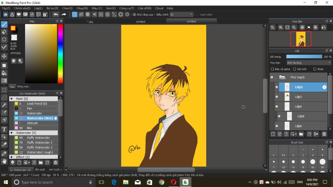The width and height of the screenshot is (333, 187).
Task: Enable the Khóa lock checkbox
Action: pyautogui.click(x=315, y=69)
